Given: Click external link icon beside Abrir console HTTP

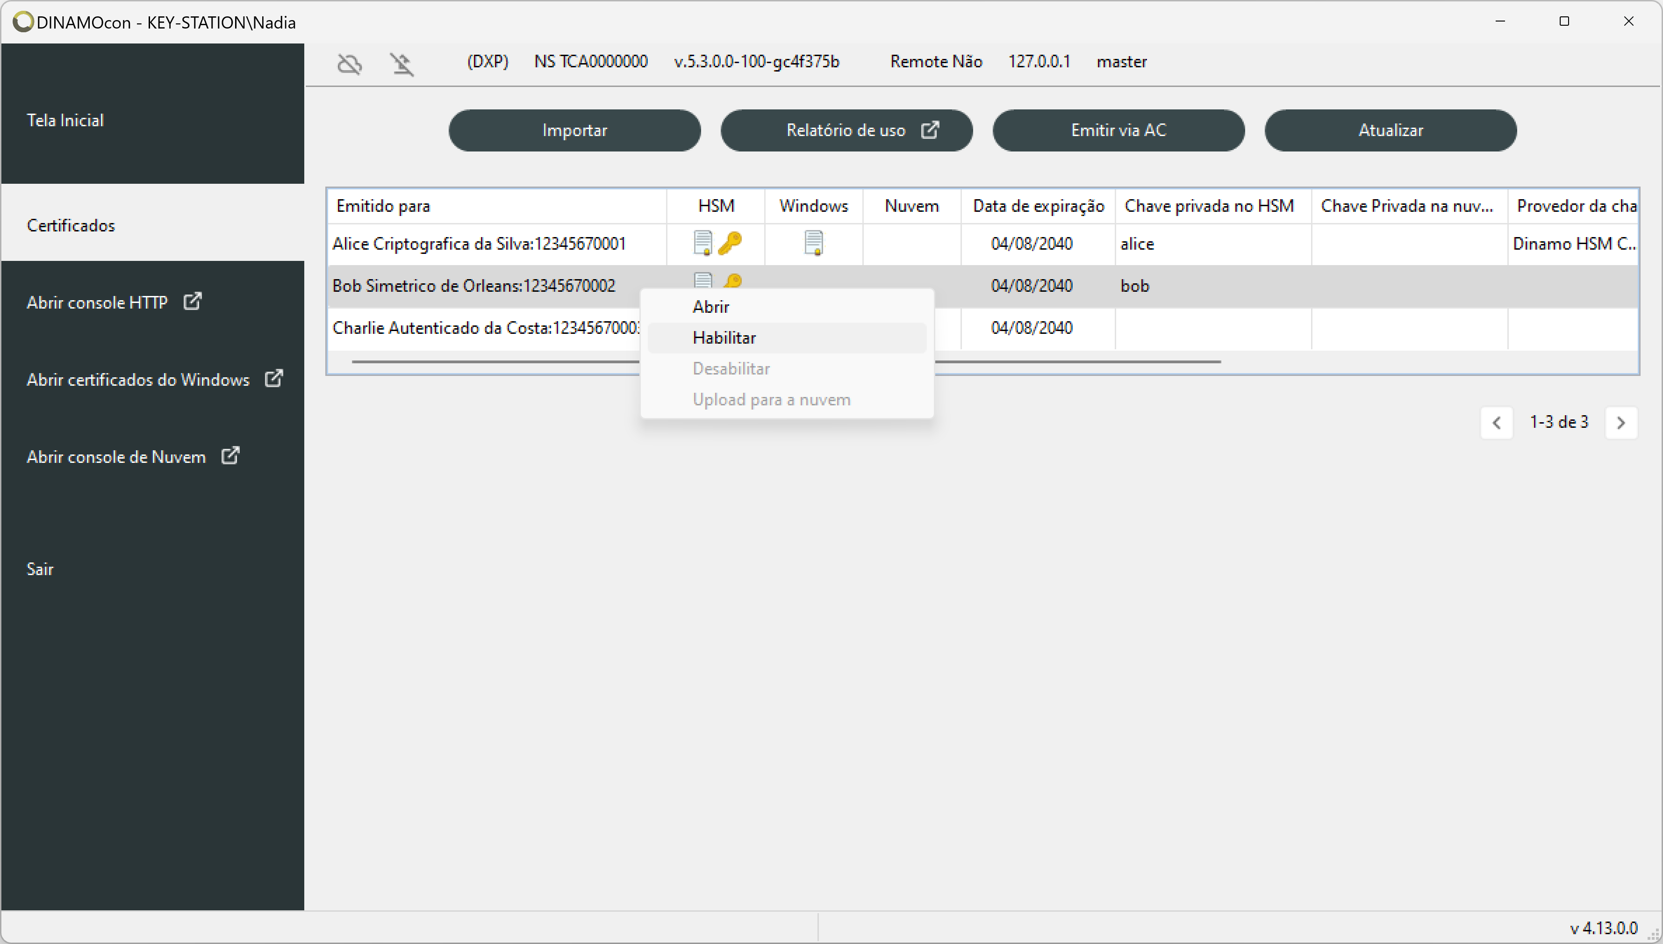Looking at the screenshot, I should tap(193, 302).
